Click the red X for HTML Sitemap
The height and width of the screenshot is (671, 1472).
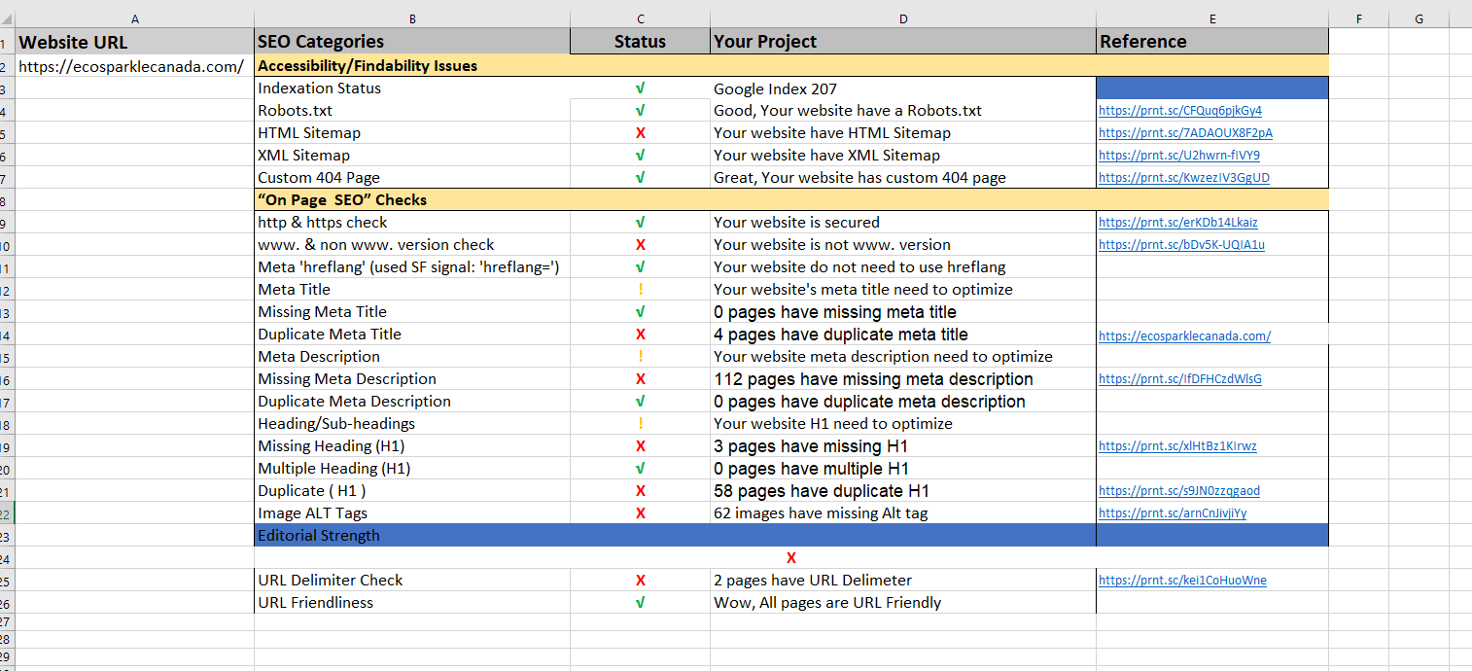coord(640,133)
